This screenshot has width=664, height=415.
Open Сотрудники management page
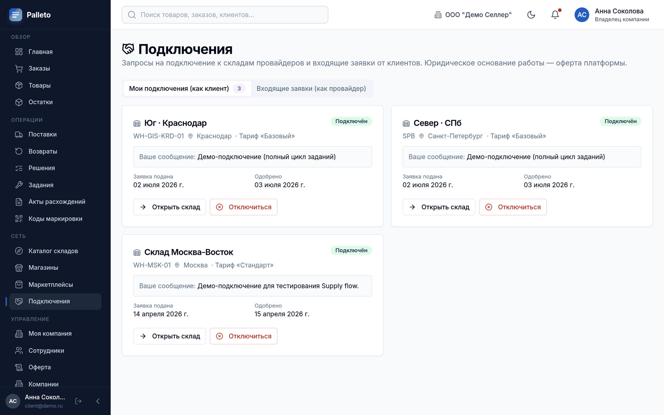coord(55,350)
